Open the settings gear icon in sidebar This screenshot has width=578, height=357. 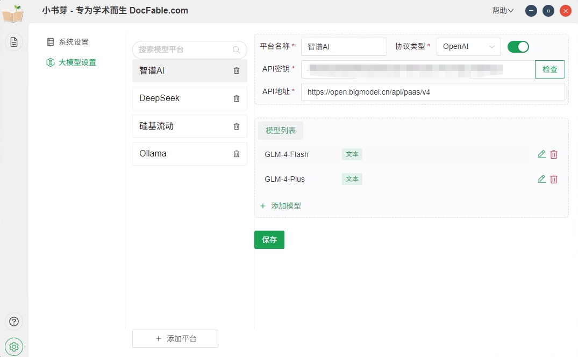coord(14,347)
